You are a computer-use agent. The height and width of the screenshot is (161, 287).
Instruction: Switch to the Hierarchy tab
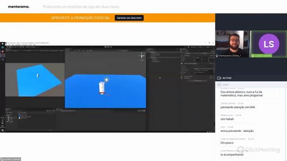[150, 49]
